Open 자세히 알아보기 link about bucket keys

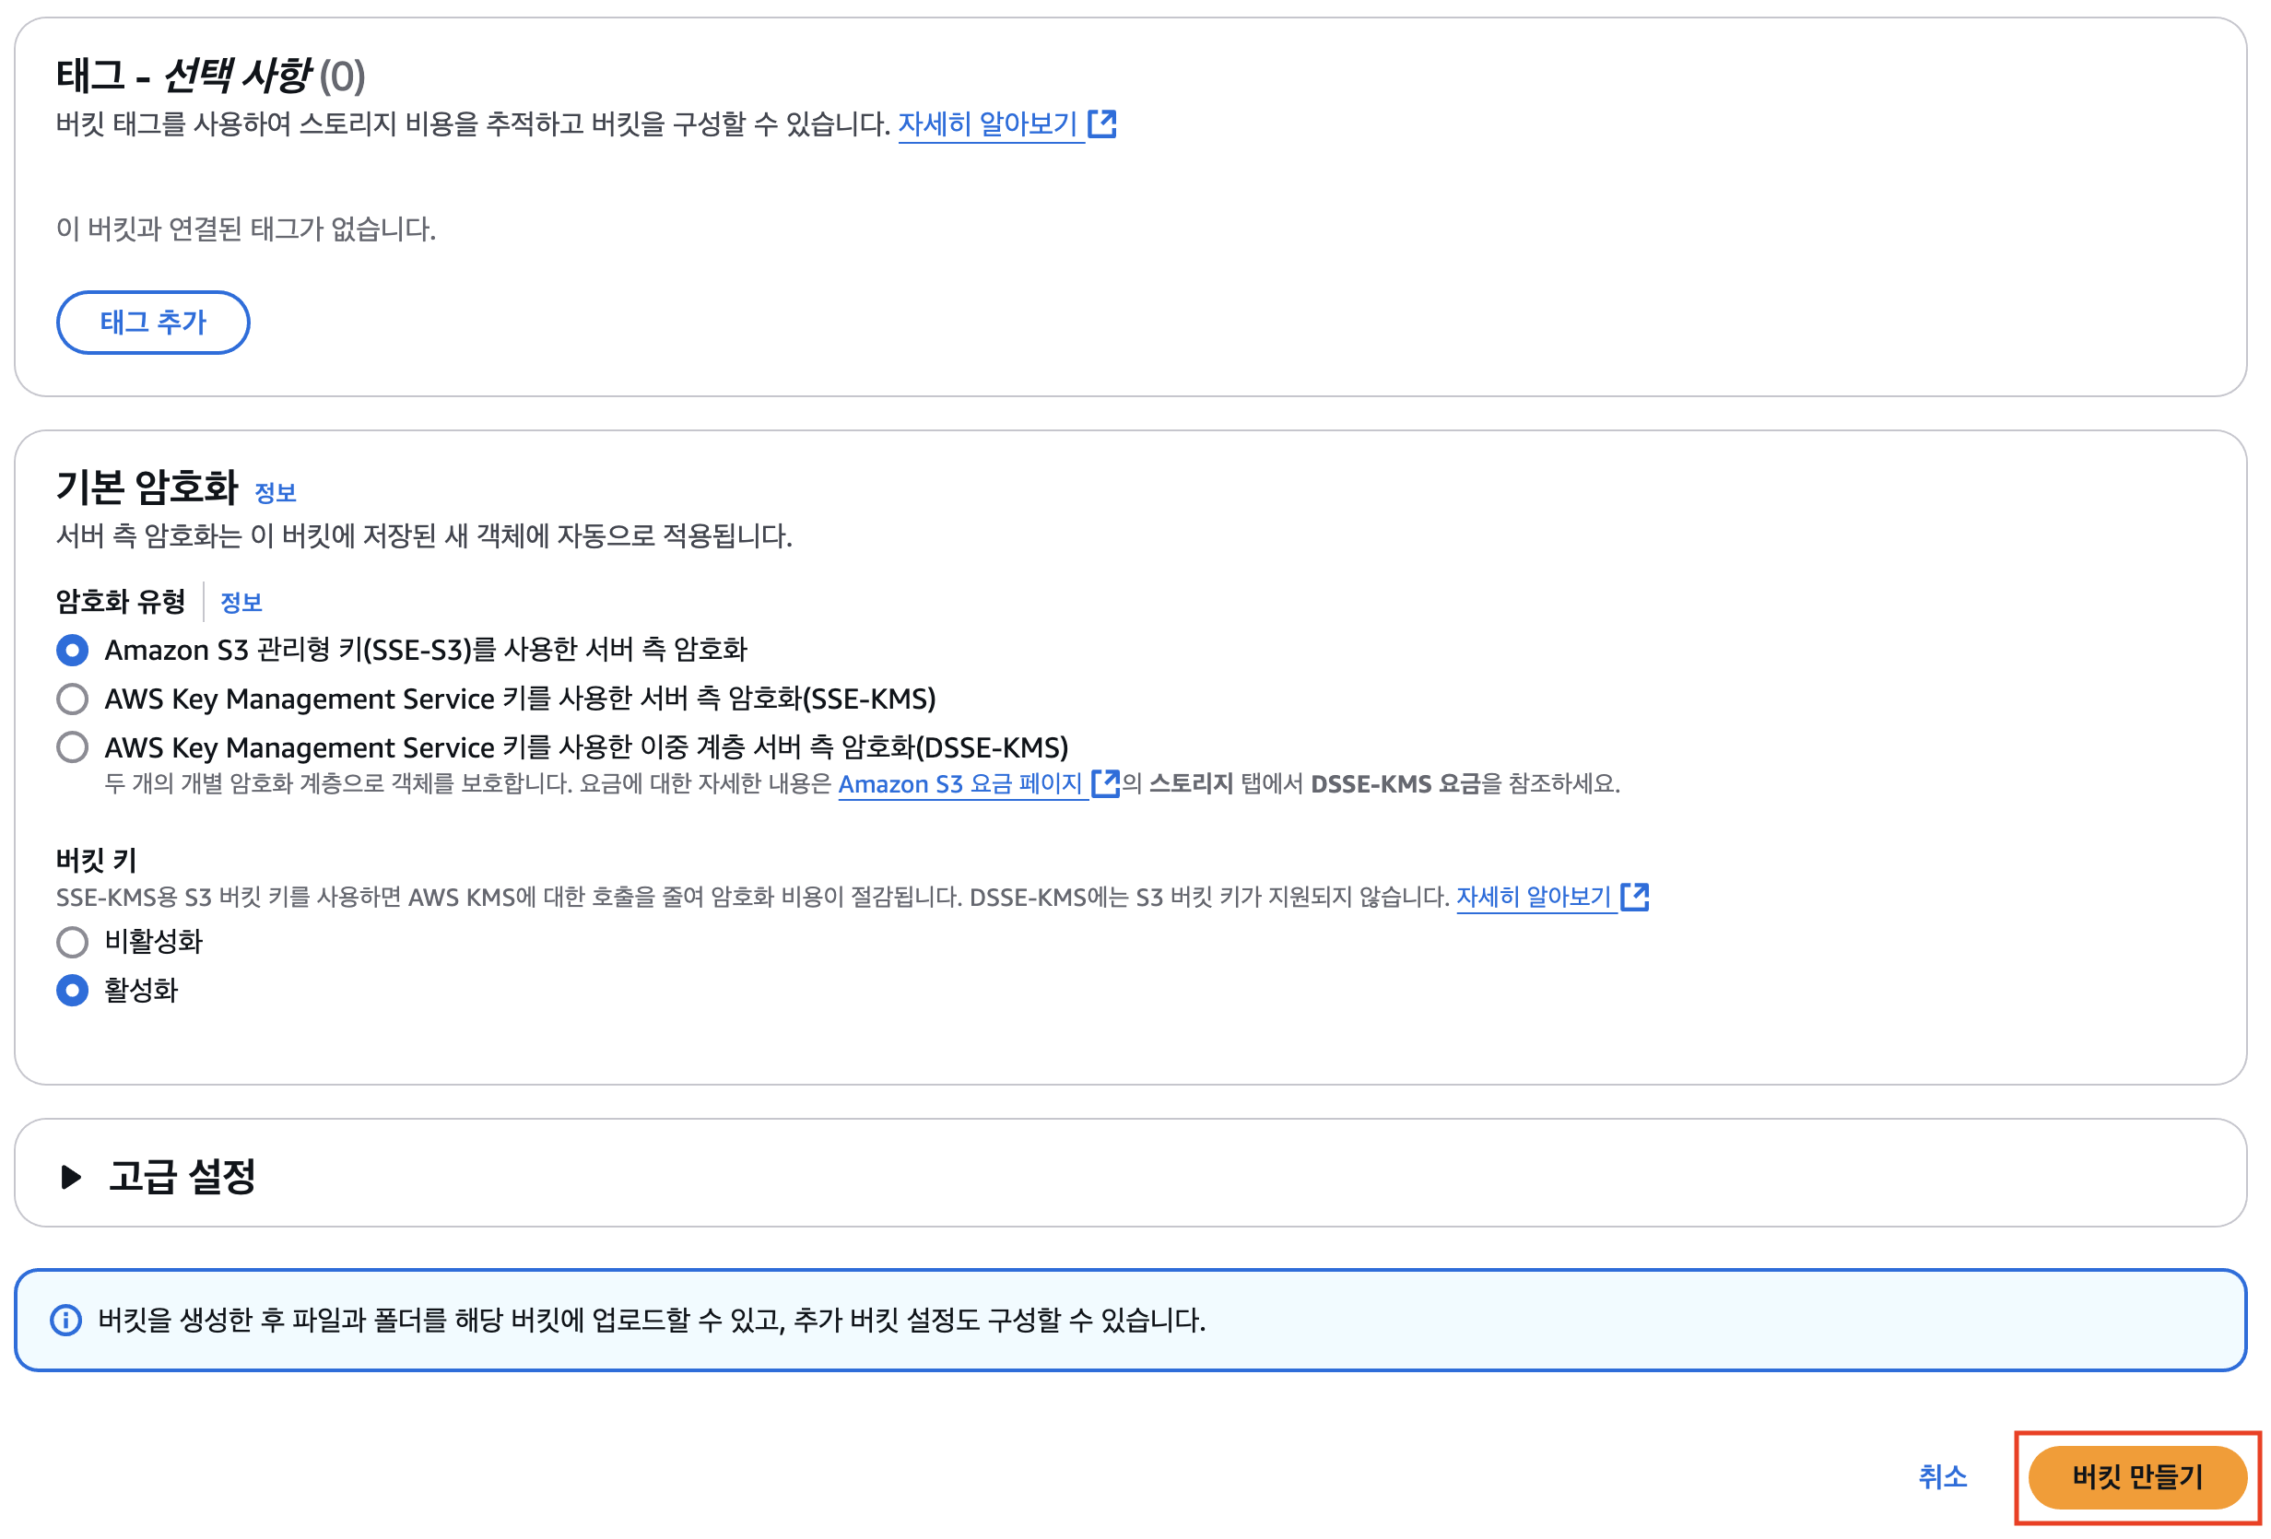(x=1532, y=897)
